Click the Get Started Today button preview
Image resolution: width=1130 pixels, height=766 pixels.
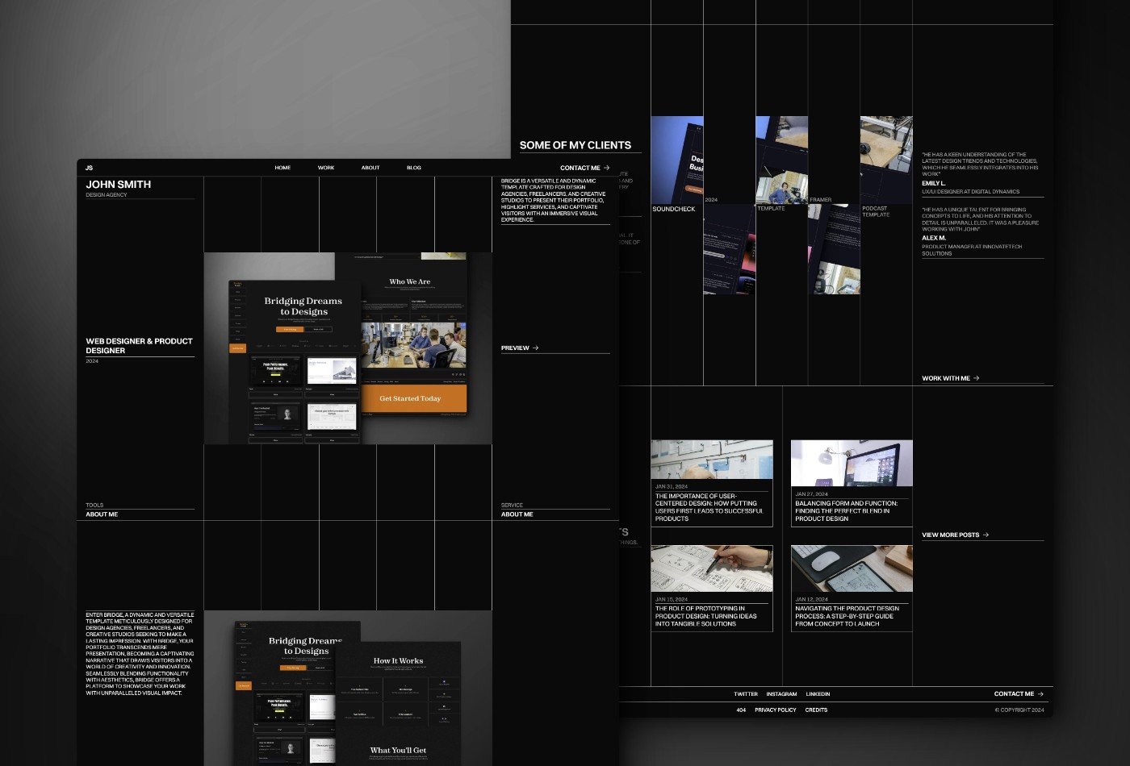coord(411,398)
